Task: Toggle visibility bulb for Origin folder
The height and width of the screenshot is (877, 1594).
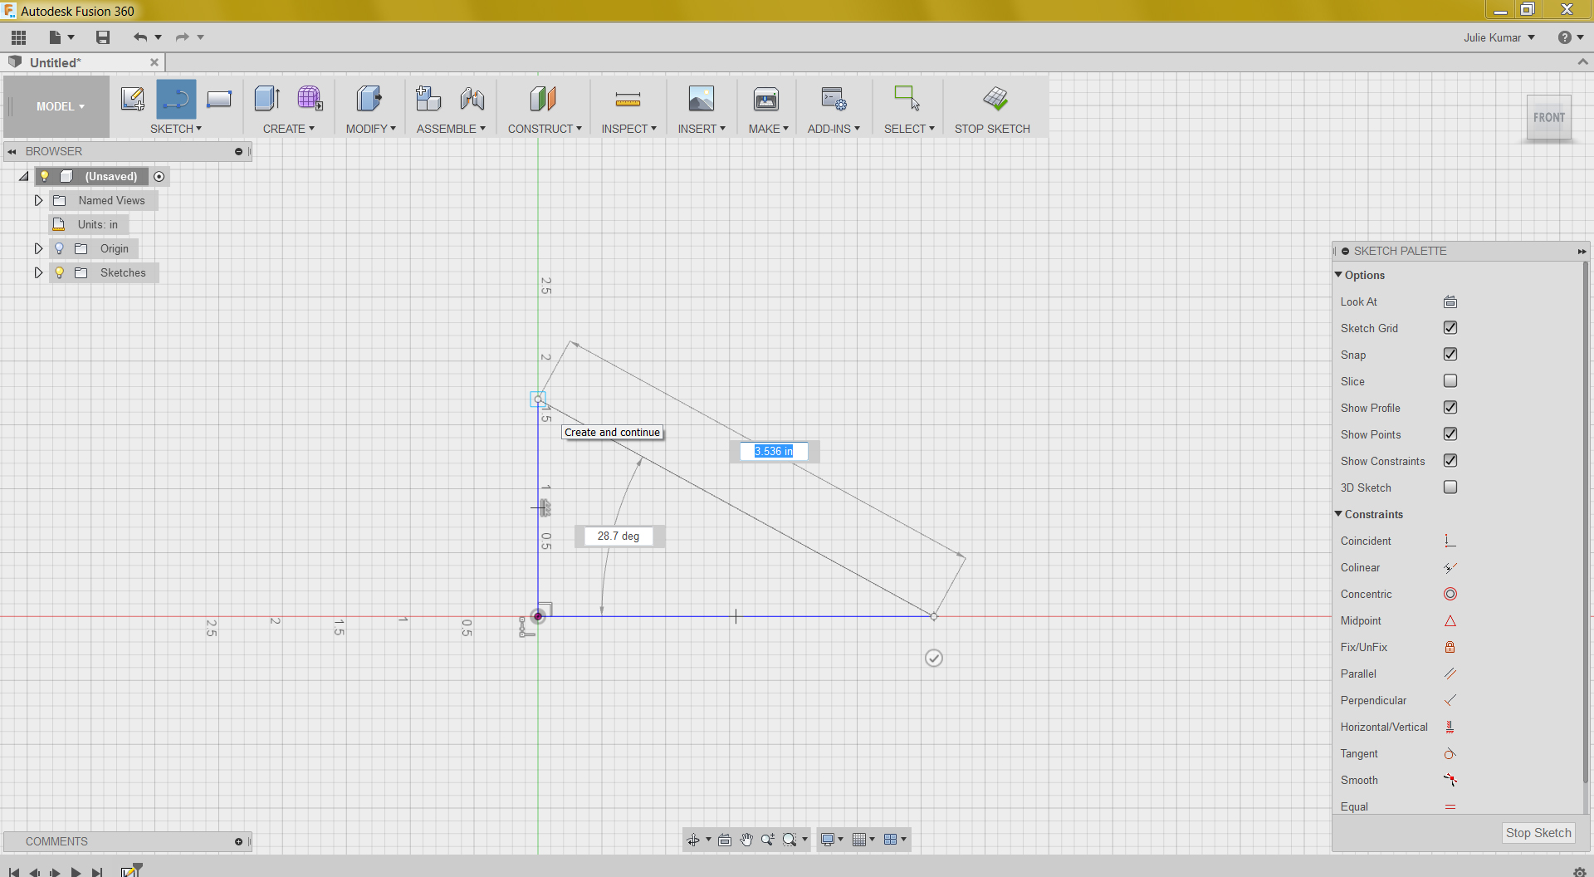Action: [x=59, y=248]
